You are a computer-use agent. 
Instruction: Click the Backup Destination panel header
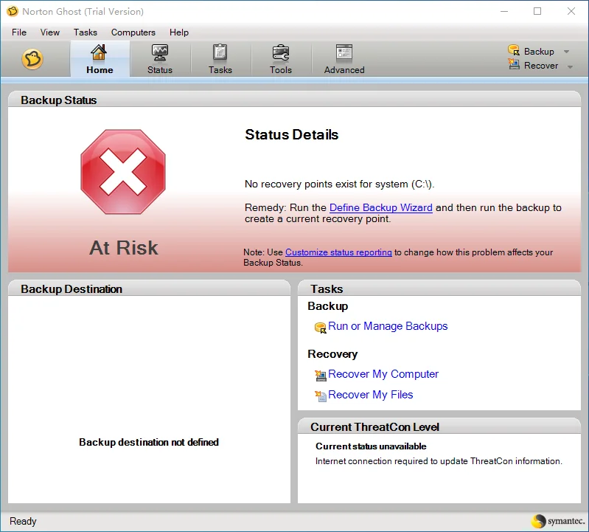(x=149, y=289)
